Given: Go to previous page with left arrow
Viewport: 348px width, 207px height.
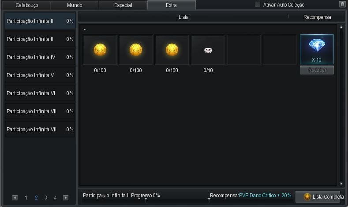Looking at the screenshot, I should (x=15, y=198).
